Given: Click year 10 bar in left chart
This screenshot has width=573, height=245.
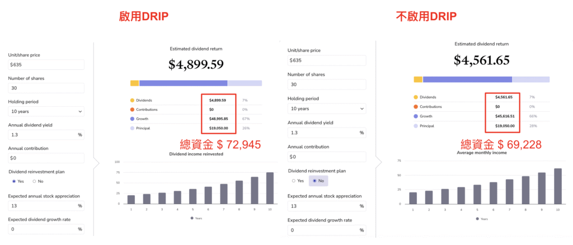Looking at the screenshot, I should (270, 188).
